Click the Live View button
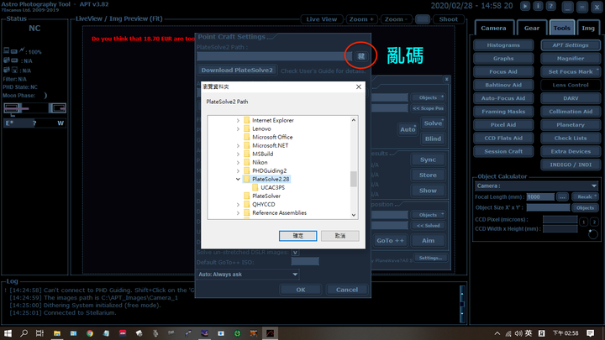Image resolution: width=605 pixels, height=340 pixels. tap(321, 19)
